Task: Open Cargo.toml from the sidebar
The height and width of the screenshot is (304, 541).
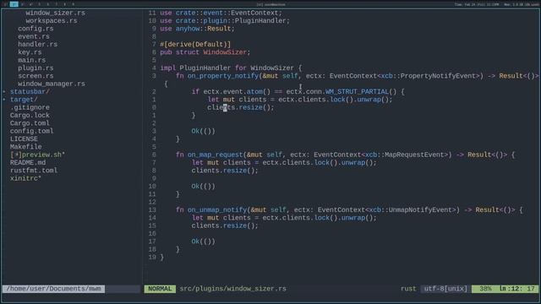Action: pyautogui.click(x=30, y=123)
